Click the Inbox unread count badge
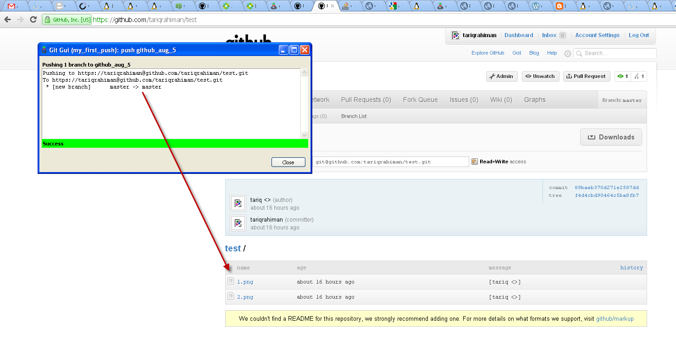 click(x=563, y=35)
